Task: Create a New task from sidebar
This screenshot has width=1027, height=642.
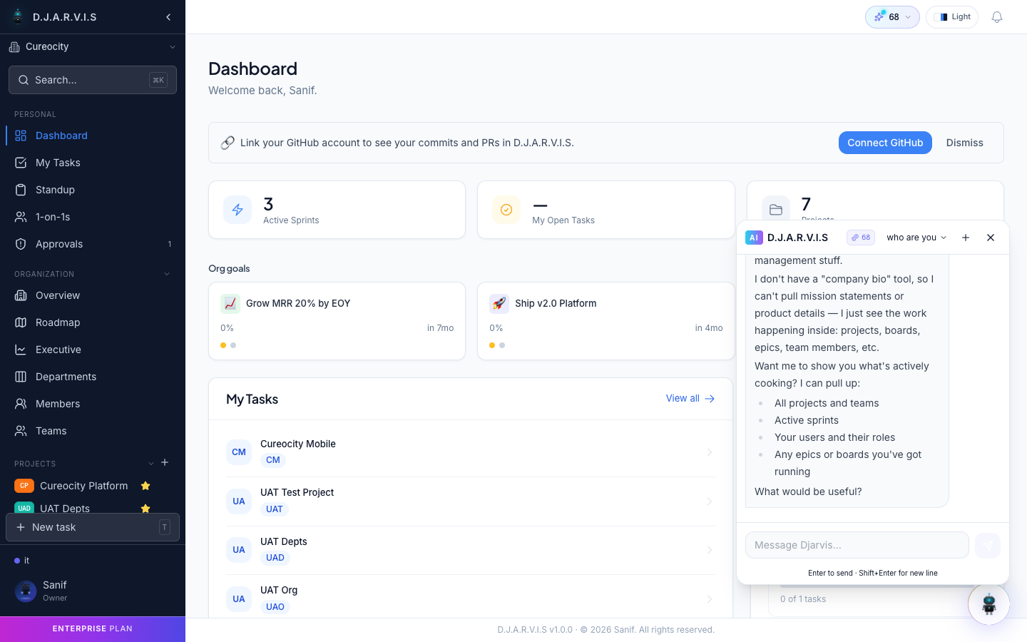Action: click(93, 527)
